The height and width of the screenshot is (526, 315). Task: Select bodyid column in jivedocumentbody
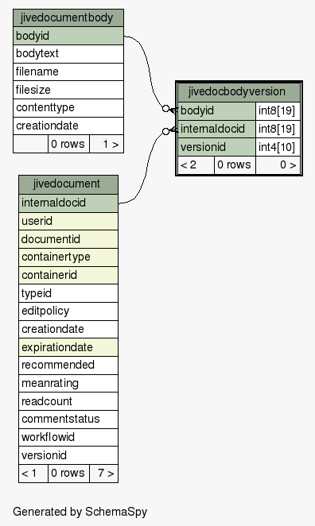pyautogui.click(x=68, y=36)
